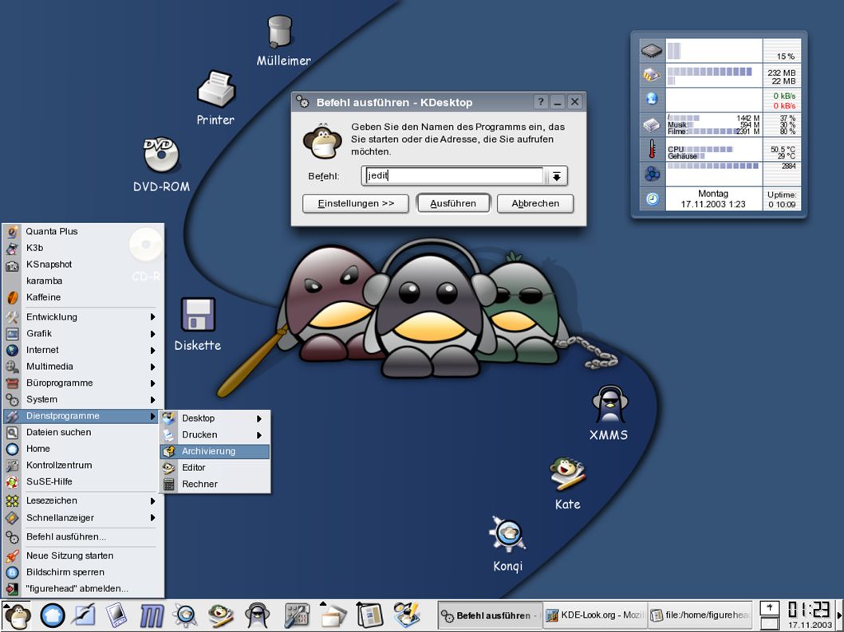Screen dimensions: 844x632
Task: Launch Kate from the bottom panel icon
Action: tap(221, 616)
